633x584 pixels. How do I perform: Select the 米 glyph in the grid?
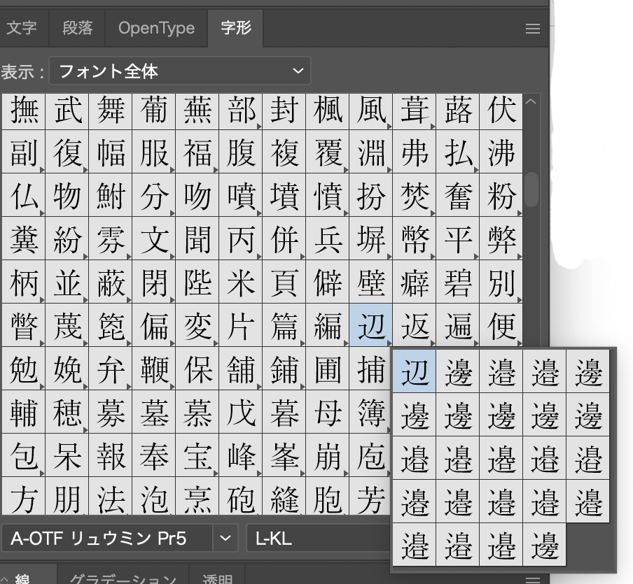click(x=240, y=283)
